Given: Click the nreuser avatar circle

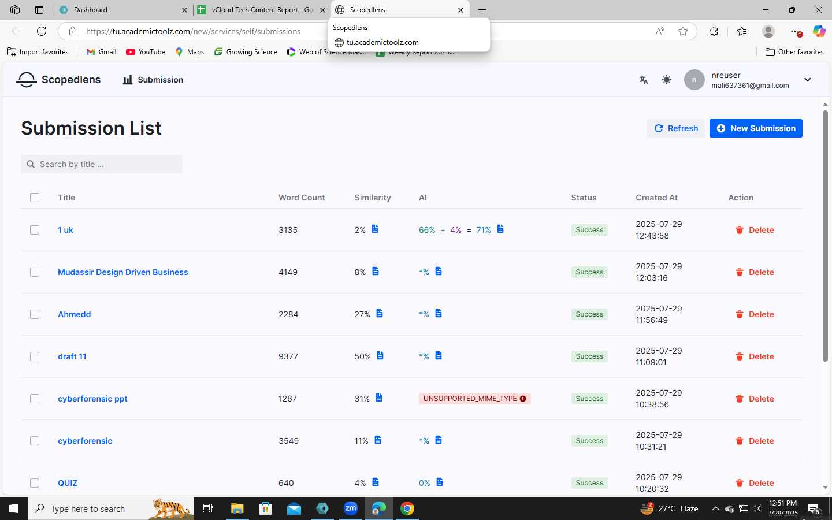Looking at the screenshot, I should click(x=694, y=80).
